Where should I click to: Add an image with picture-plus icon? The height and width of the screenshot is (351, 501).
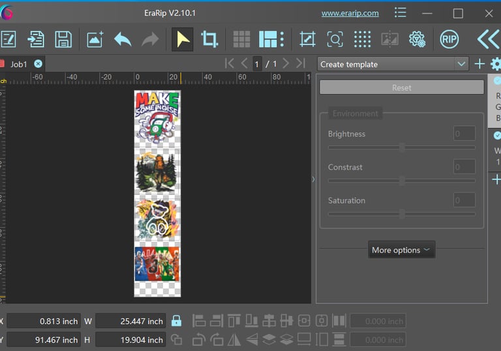[x=95, y=39]
